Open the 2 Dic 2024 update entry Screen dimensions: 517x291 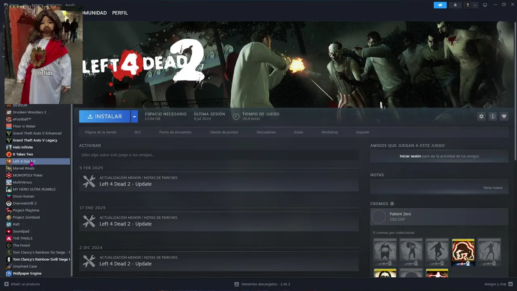click(x=219, y=261)
